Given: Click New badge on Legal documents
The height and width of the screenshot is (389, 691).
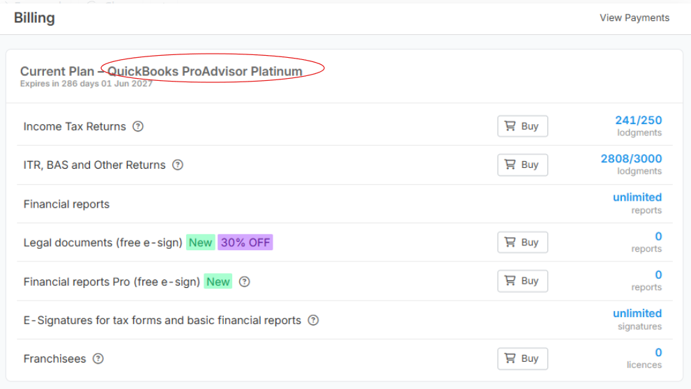Looking at the screenshot, I should [x=201, y=243].
